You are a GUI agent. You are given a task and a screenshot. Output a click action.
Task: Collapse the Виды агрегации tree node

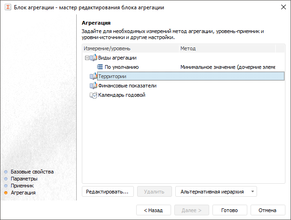pyautogui.click(x=86, y=58)
